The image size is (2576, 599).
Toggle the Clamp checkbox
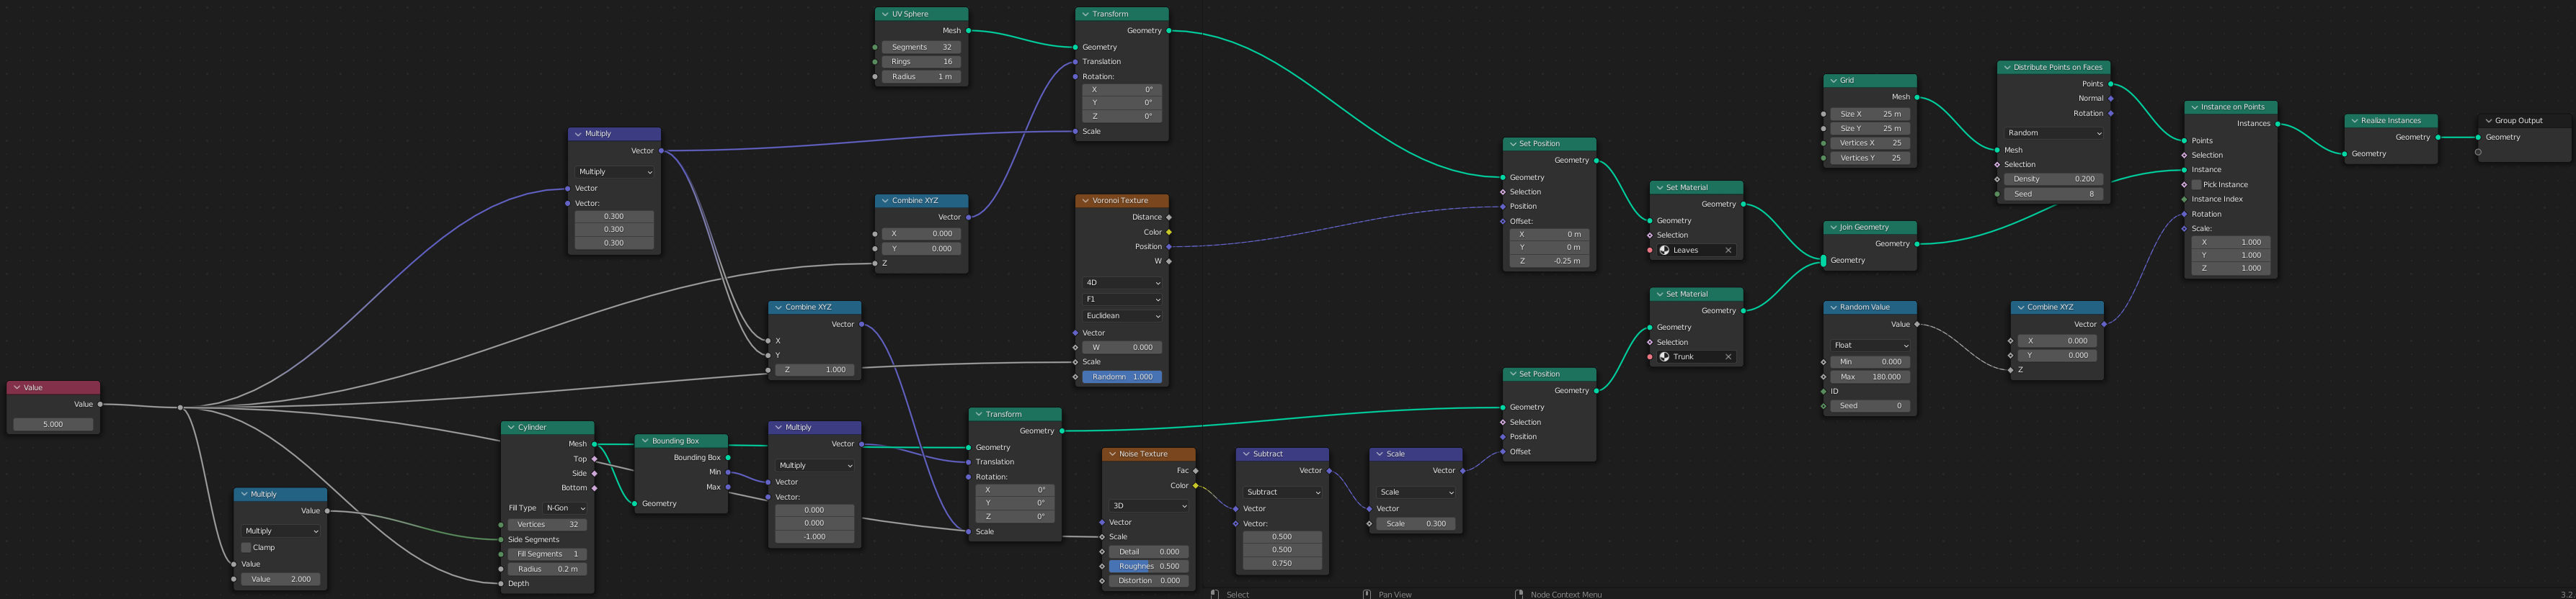pyautogui.click(x=246, y=547)
